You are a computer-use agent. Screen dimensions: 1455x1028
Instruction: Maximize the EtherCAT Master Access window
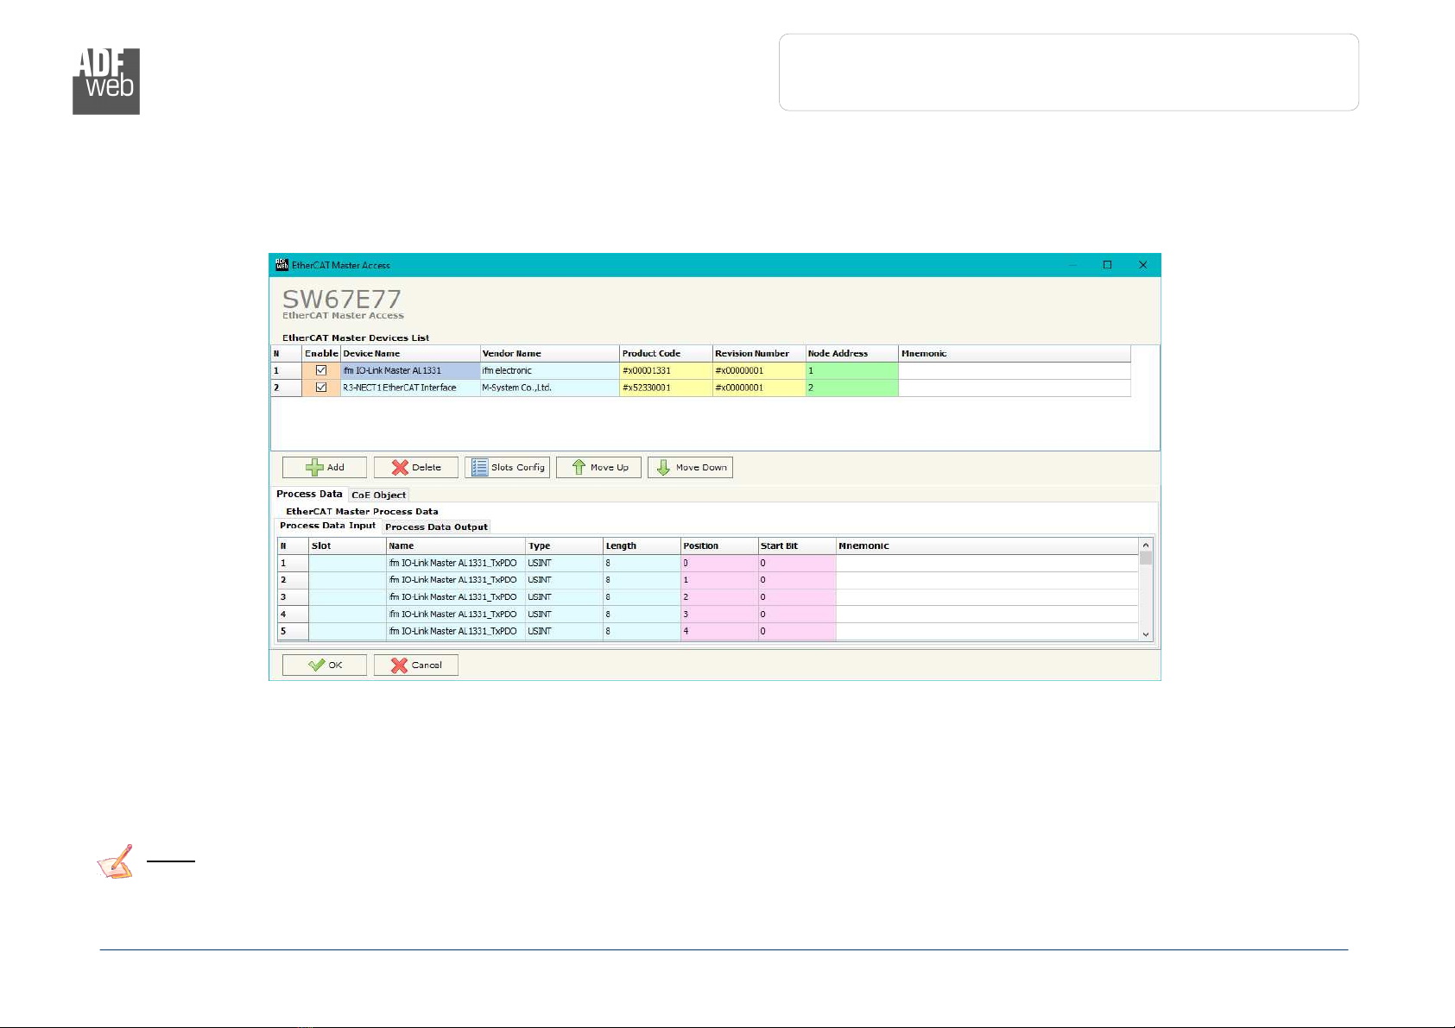point(1107,265)
